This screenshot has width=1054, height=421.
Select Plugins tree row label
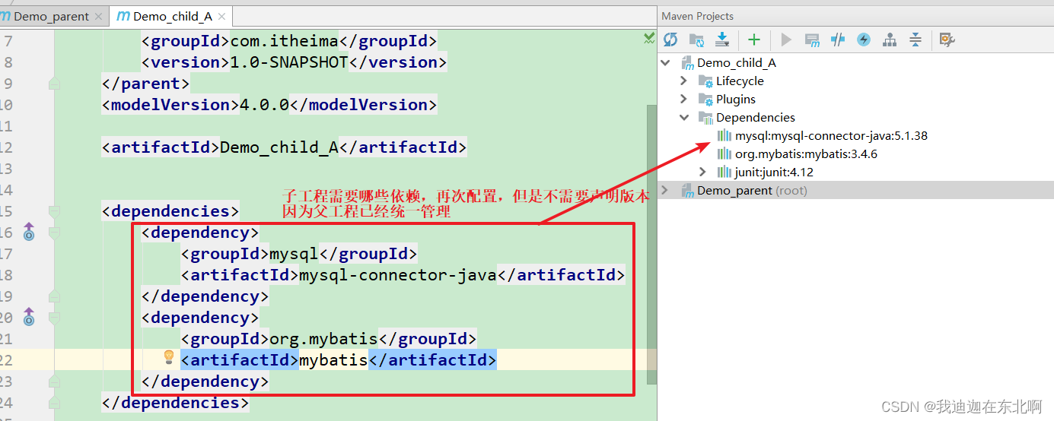click(x=736, y=99)
